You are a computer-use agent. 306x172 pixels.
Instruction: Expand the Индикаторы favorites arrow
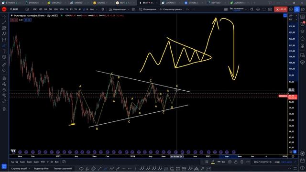coord(129,9)
